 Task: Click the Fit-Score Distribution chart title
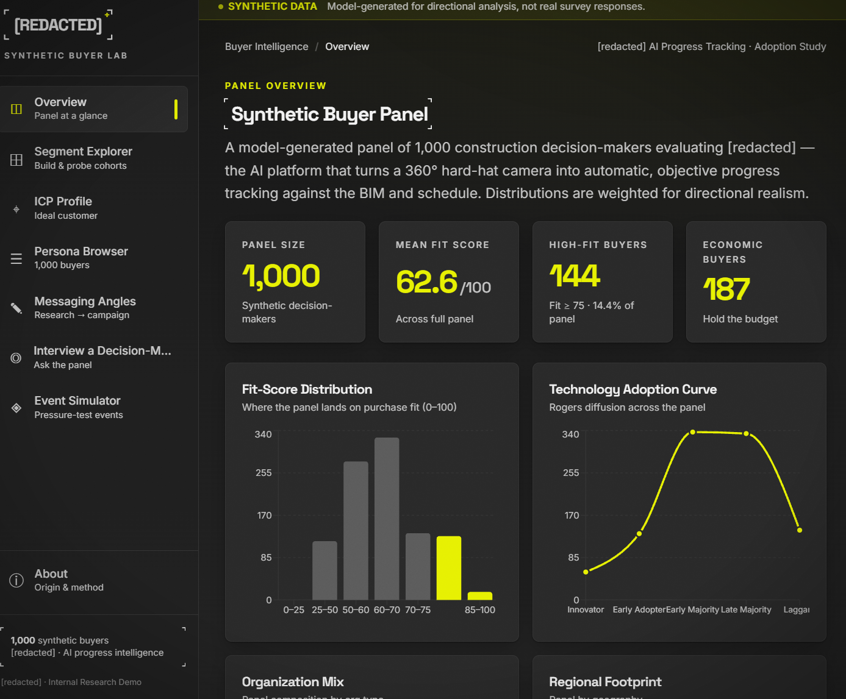click(x=307, y=389)
